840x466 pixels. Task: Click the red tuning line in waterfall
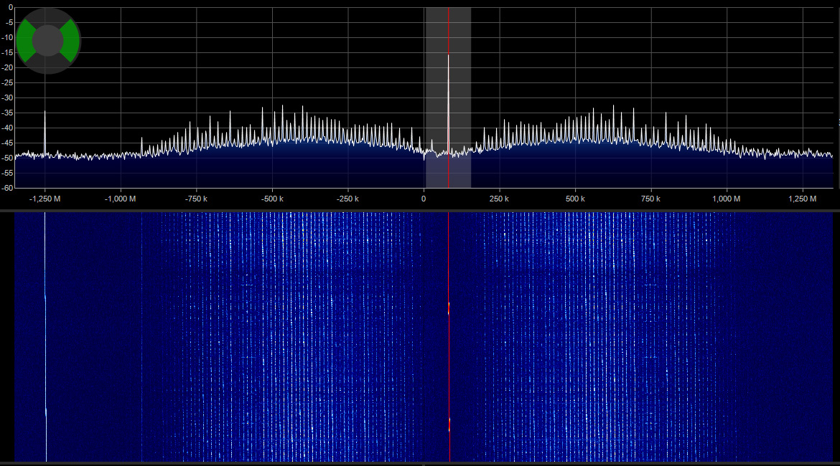(449, 337)
